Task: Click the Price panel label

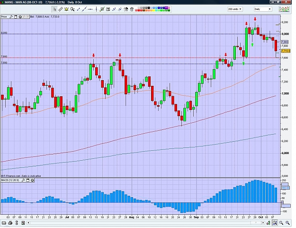Action: [x=4, y=17]
